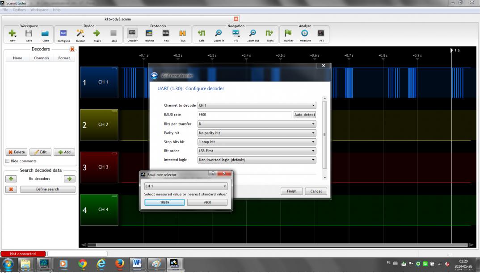Open the device Configure tool
Viewport: 480px width, 273px height.
coord(63,33)
